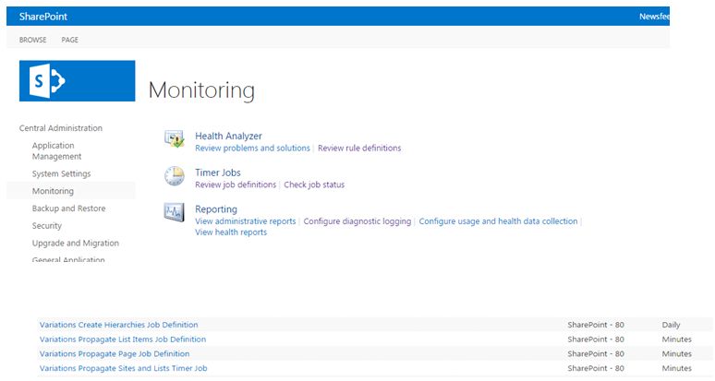Open Variations Create Hierarchies Job Definition
715x381 pixels.
[x=118, y=325]
